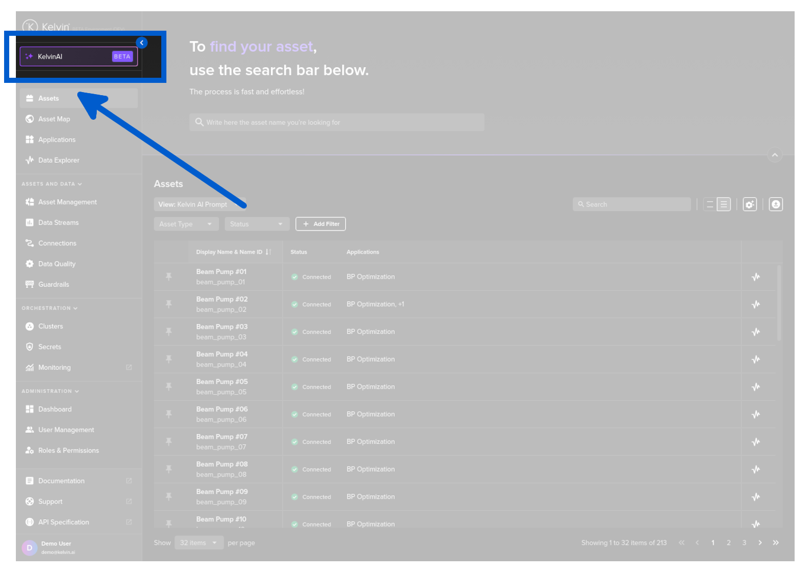811x573 pixels.
Task: Pin Beam Pump #01 row
Action: [168, 277]
